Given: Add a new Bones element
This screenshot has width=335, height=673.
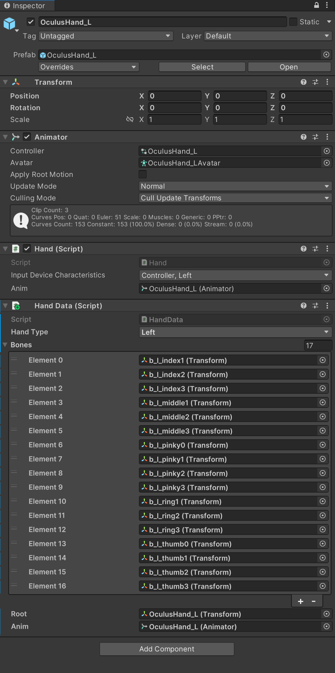Looking at the screenshot, I should click(300, 601).
